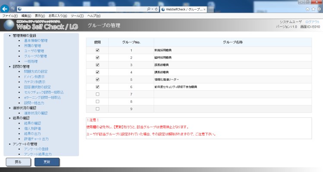The image size is (323, 172).
Task: Click the グループ名称 column header
Action: (233, 42)
